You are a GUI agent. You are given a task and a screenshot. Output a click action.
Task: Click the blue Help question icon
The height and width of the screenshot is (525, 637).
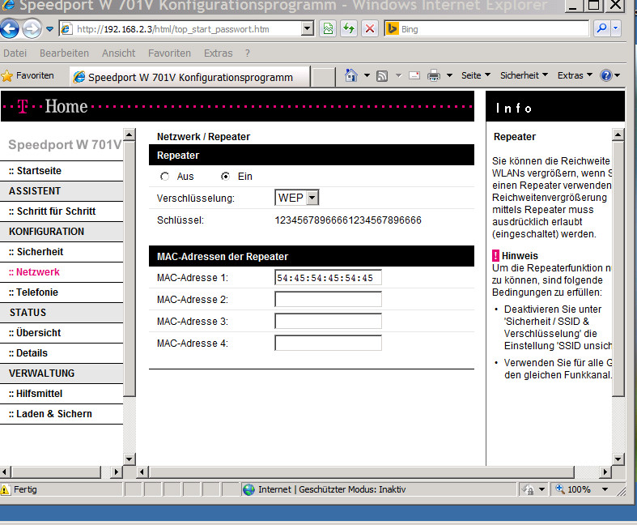click(605, 75)
